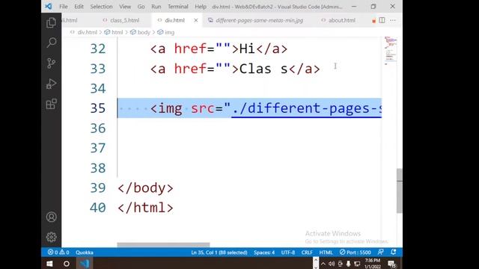479x269 pixels.
Task: Click the VS Code logo in title bar
Action: 48,6
